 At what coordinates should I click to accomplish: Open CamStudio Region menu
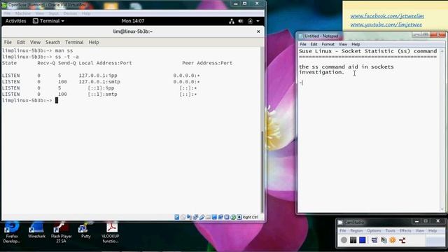[x=356, y=230]
